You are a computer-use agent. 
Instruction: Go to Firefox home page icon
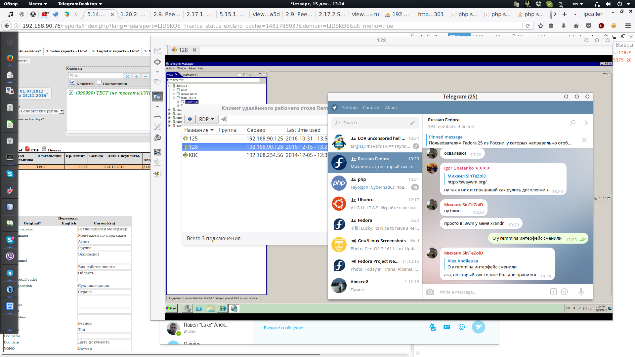click(576, 26)
